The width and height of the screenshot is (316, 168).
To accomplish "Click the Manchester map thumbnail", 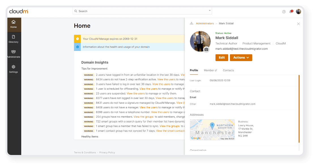I will point(212,130).
